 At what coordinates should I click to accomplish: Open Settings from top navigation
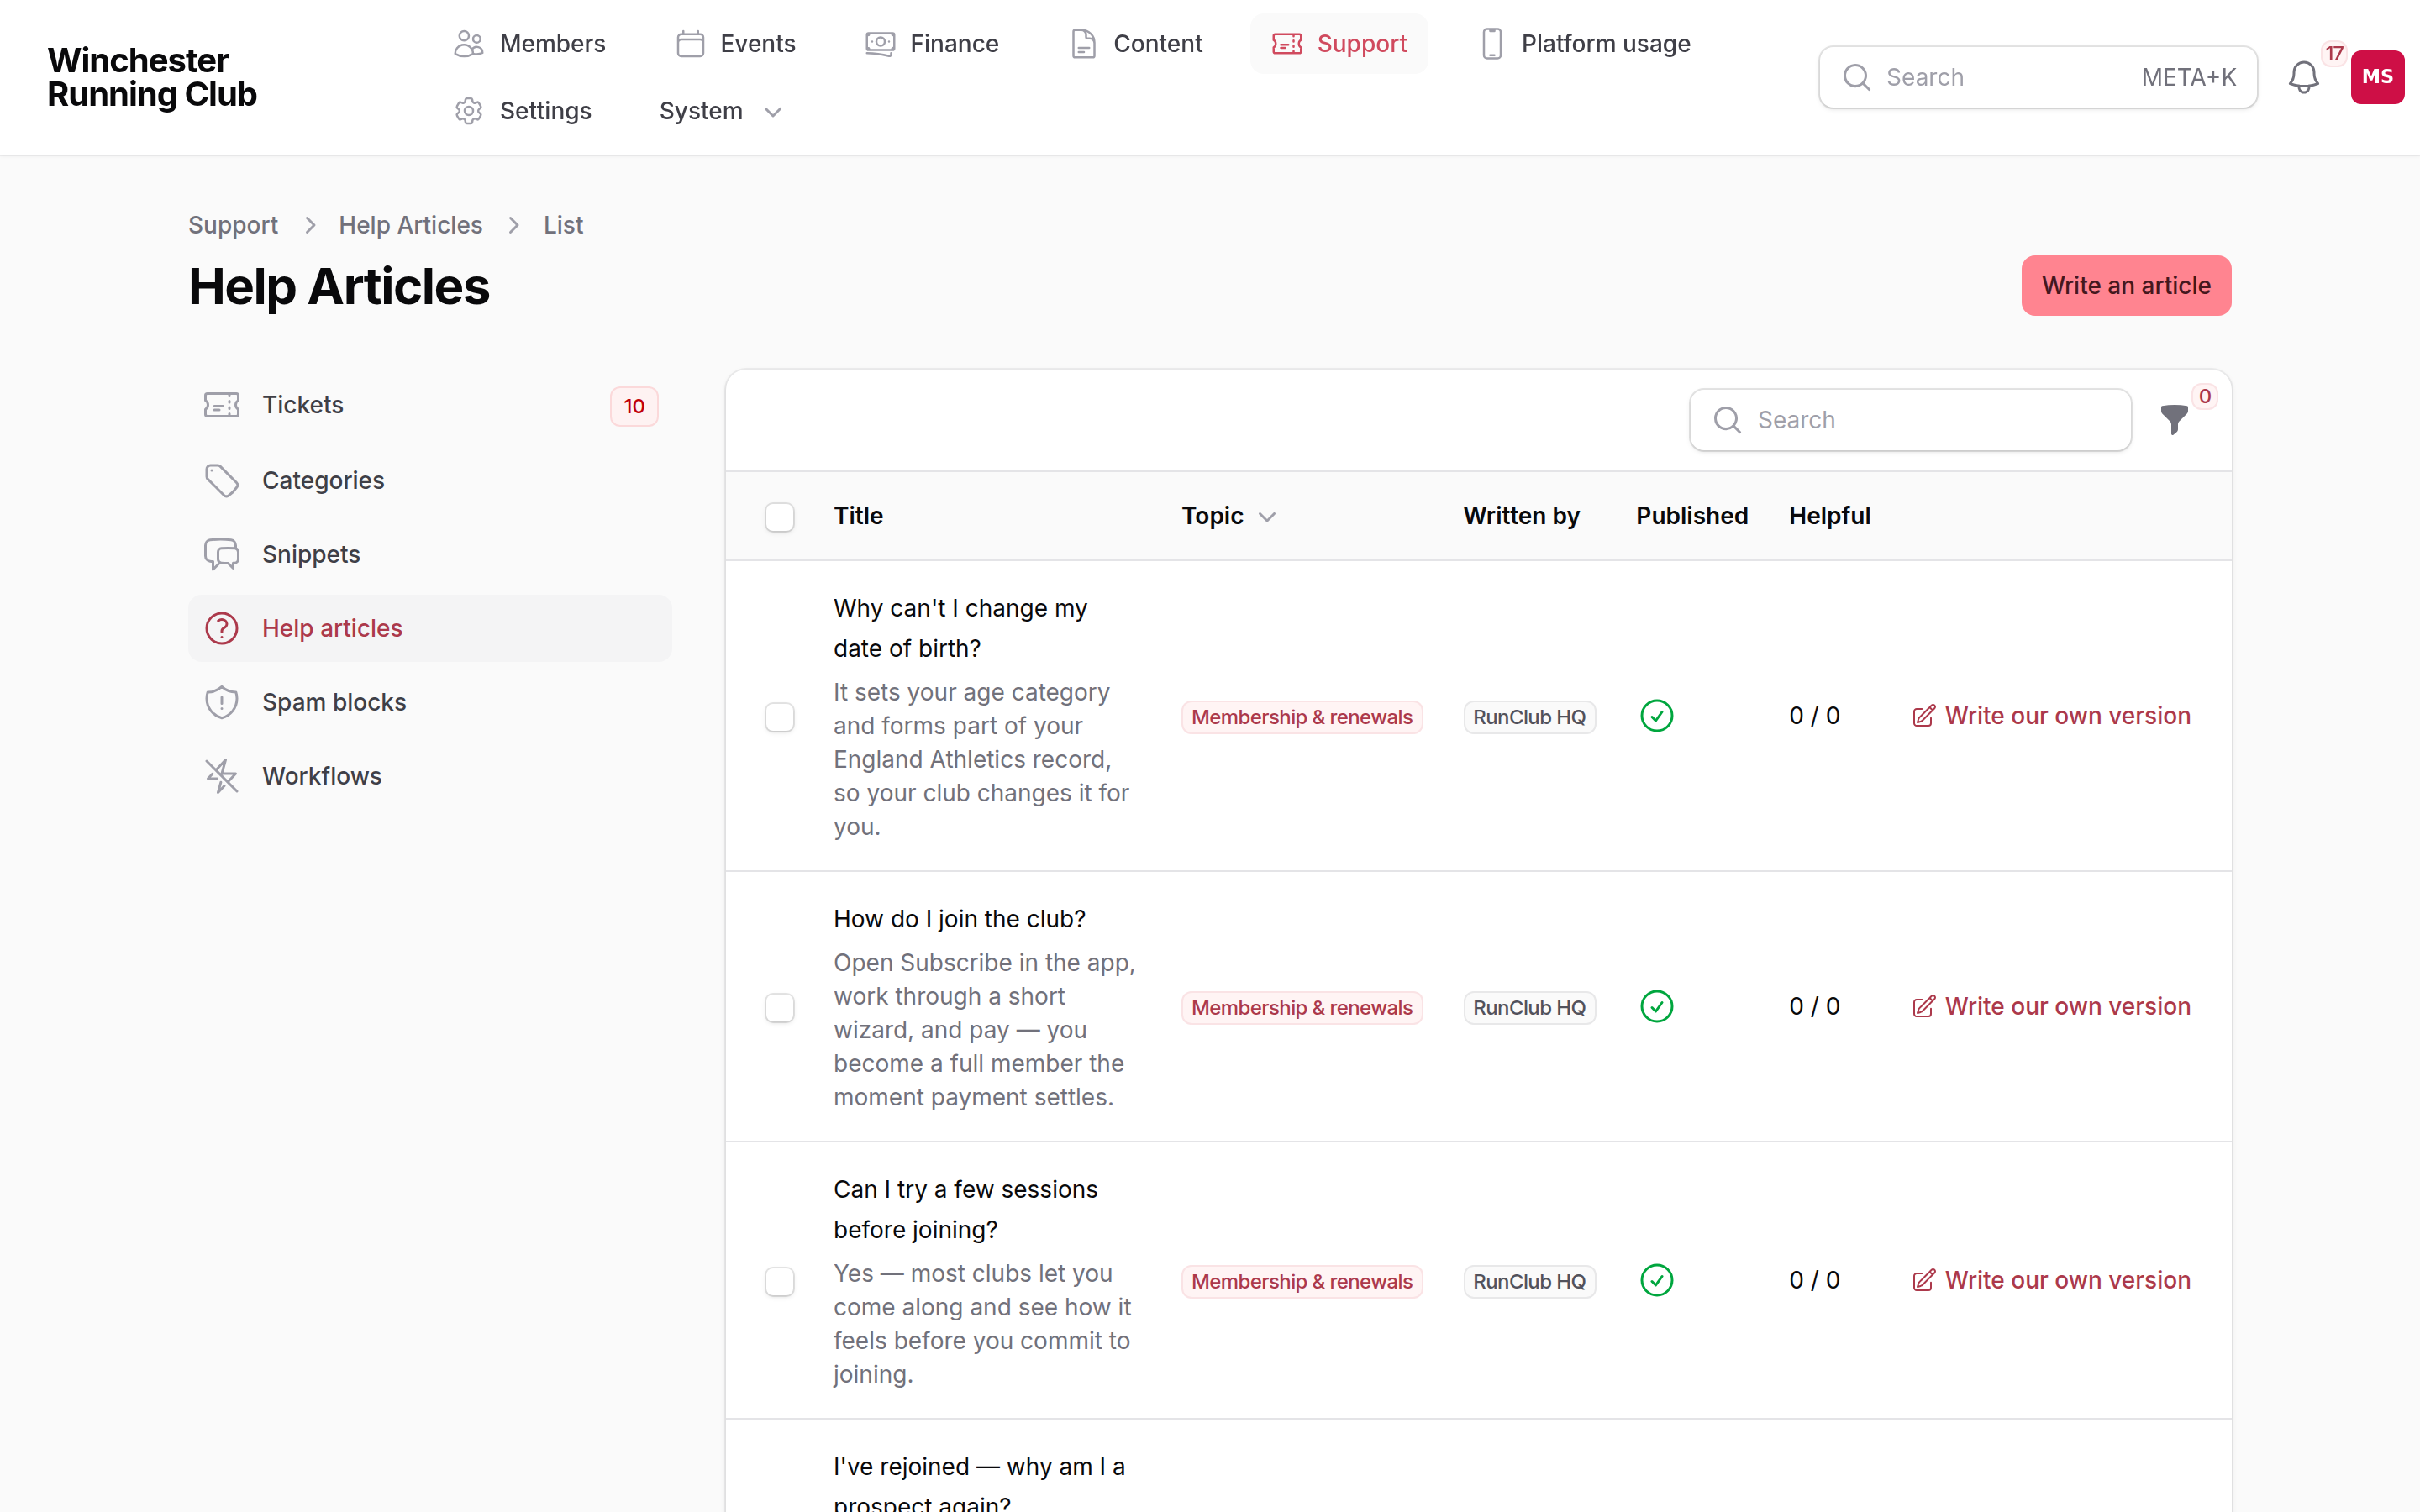click(522, 111)
